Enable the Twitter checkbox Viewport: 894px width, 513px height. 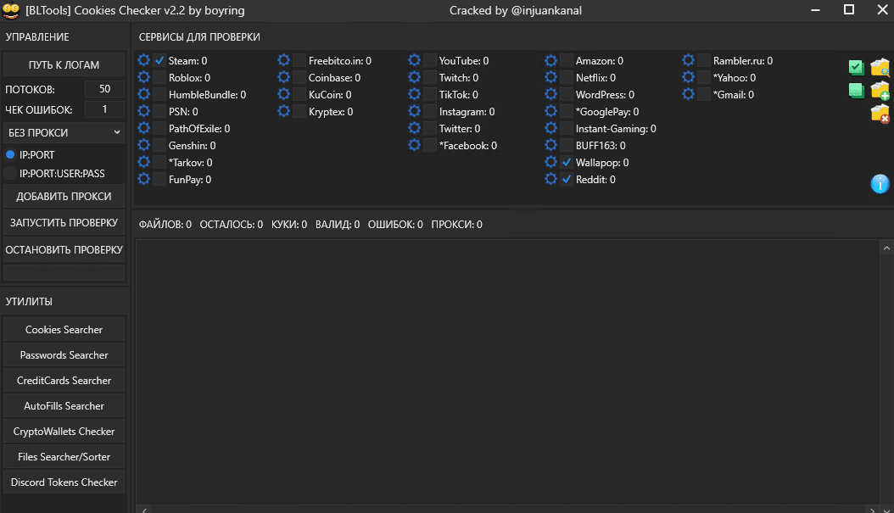(430, 128)
